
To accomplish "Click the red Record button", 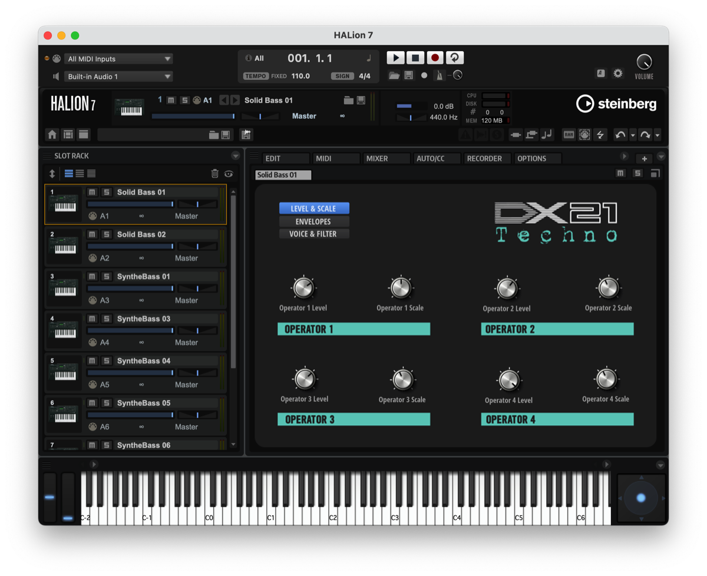I will (435, 58).
